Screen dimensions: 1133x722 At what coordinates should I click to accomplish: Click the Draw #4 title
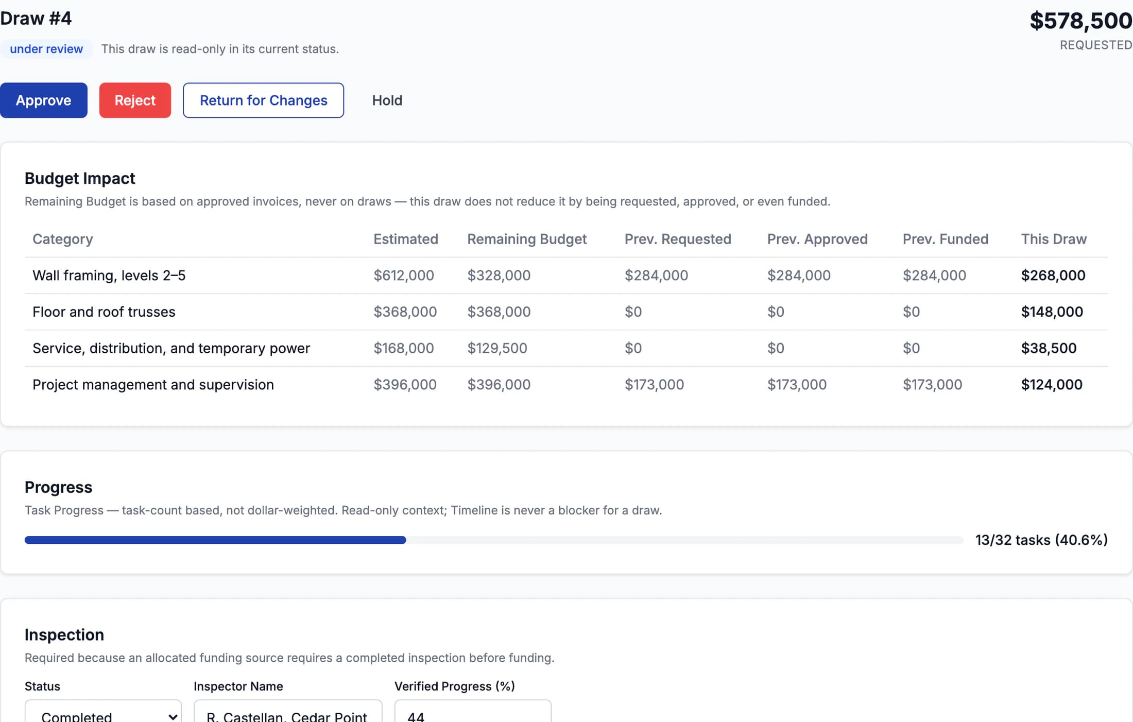(x=36, y=19)
